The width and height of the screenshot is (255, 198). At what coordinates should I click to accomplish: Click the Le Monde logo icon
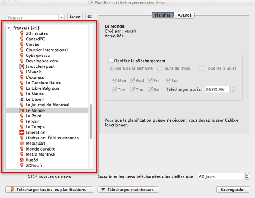(22, 110)
